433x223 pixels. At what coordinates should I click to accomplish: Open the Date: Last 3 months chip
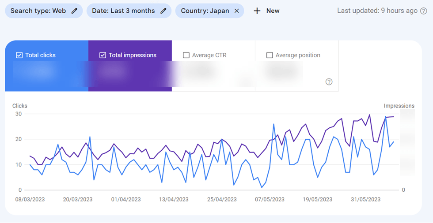point(129,11)
